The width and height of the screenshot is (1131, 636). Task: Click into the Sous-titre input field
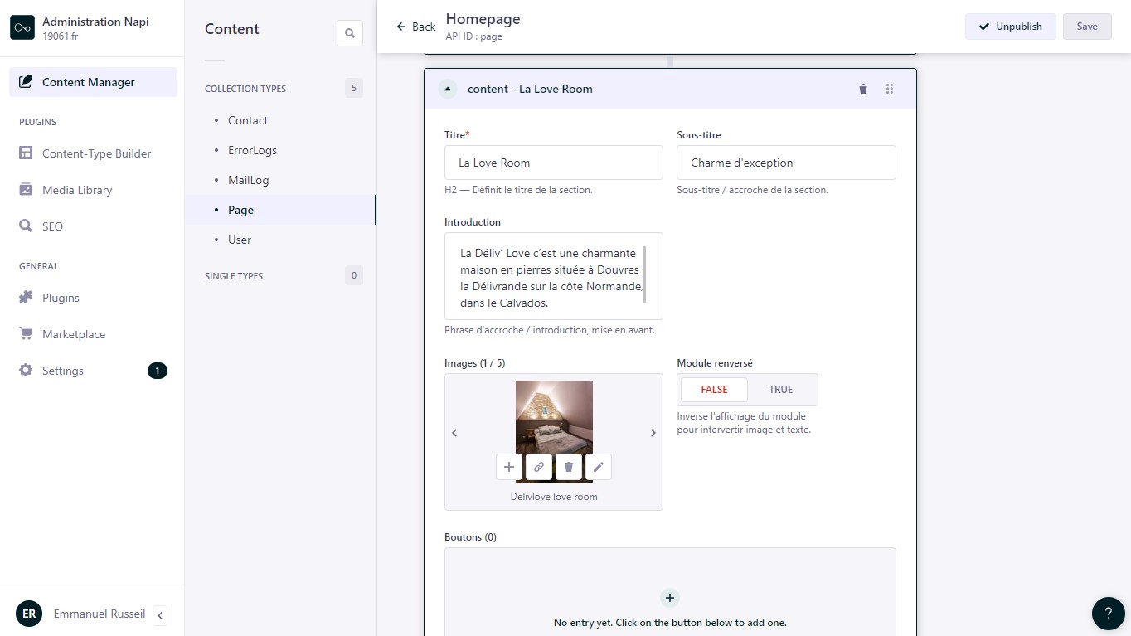pyautogui.click(x=785, y=163)
